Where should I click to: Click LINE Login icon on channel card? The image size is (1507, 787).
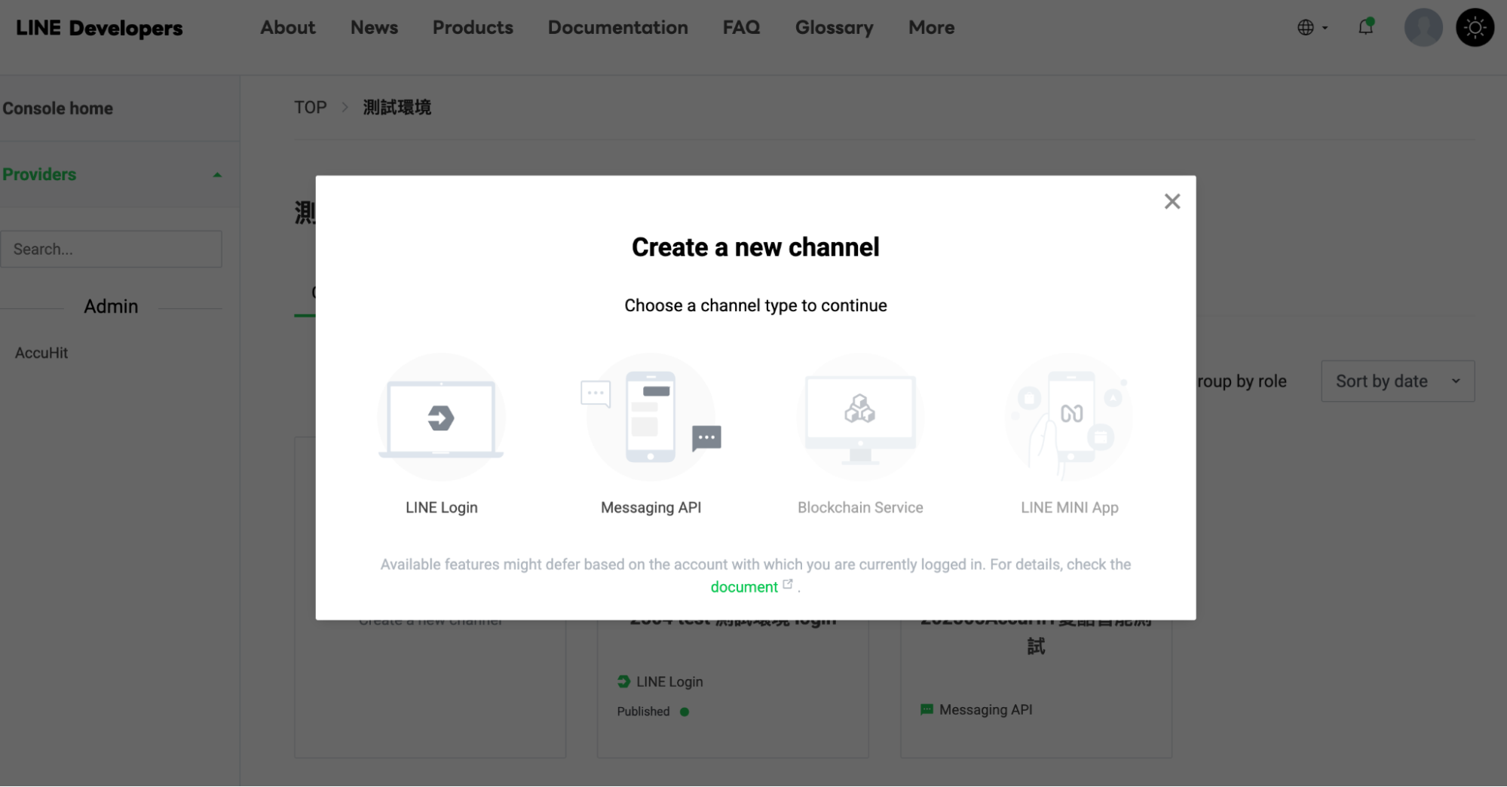pos(623,681)
